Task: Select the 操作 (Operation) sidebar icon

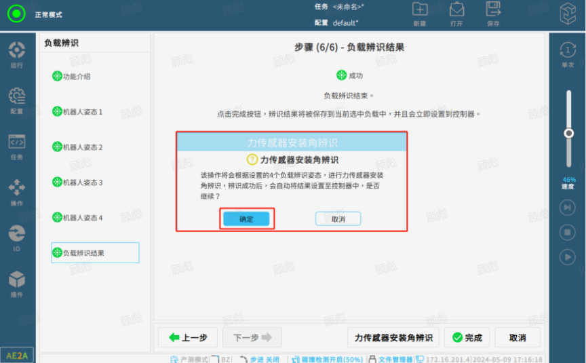Action: tap(16, 191)
